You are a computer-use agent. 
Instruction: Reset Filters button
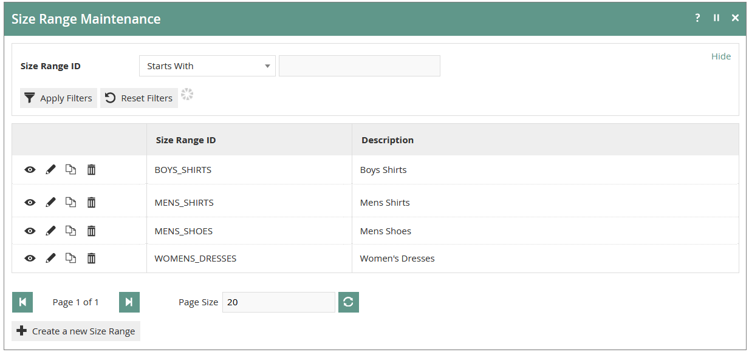(139, 98)
